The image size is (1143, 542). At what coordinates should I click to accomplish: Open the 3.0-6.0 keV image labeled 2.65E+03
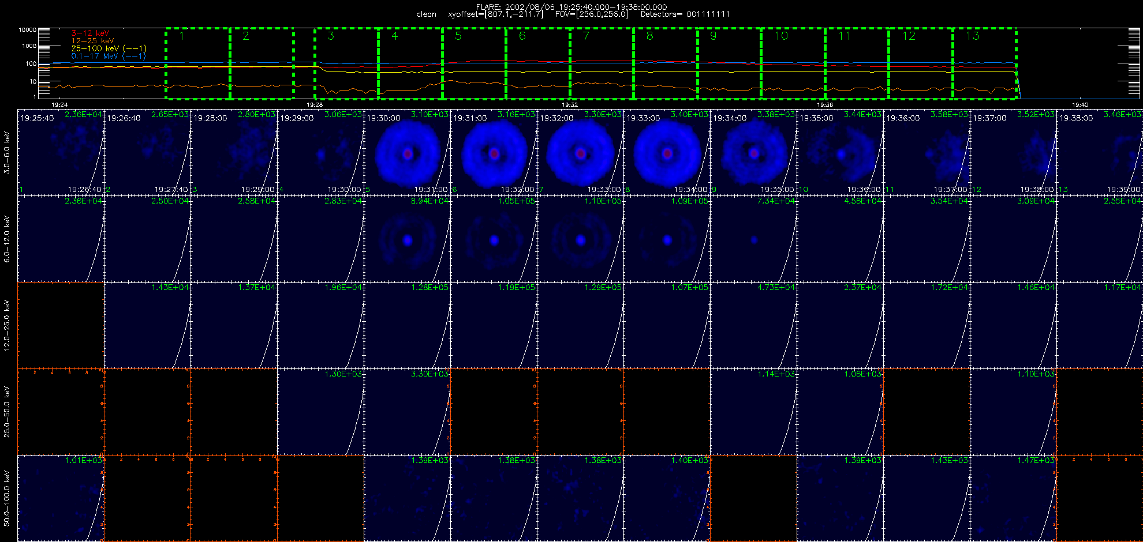(148, 152)
